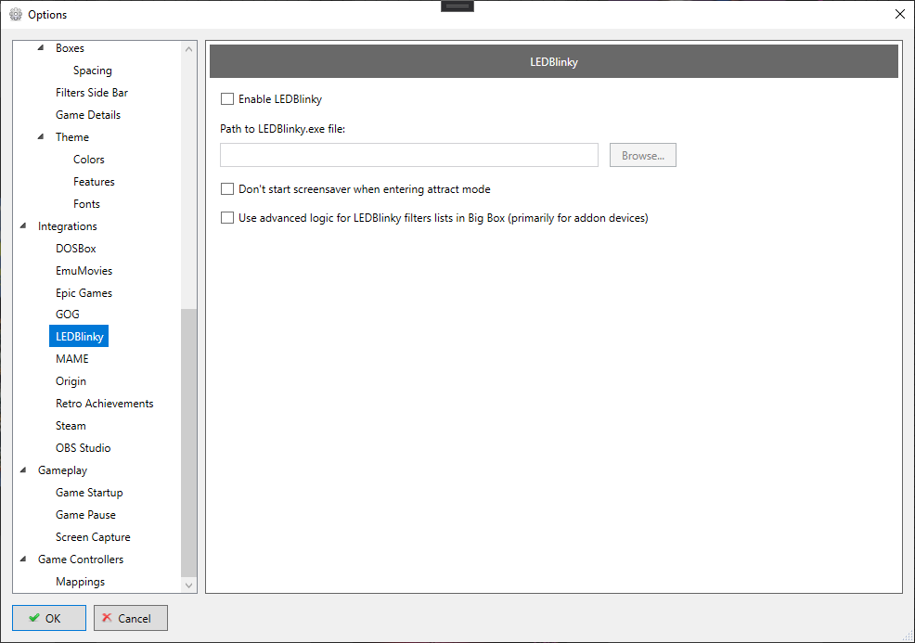Open Origin integration settings

pyautogui.click(x=71, y=381)
